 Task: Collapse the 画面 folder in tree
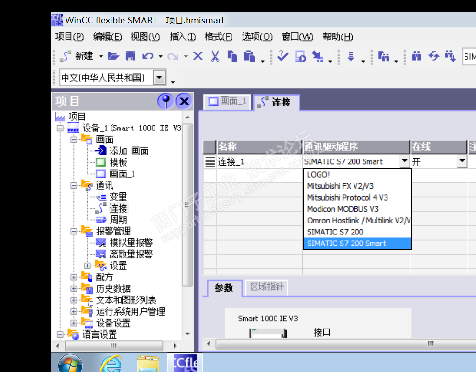pos(74,139)
